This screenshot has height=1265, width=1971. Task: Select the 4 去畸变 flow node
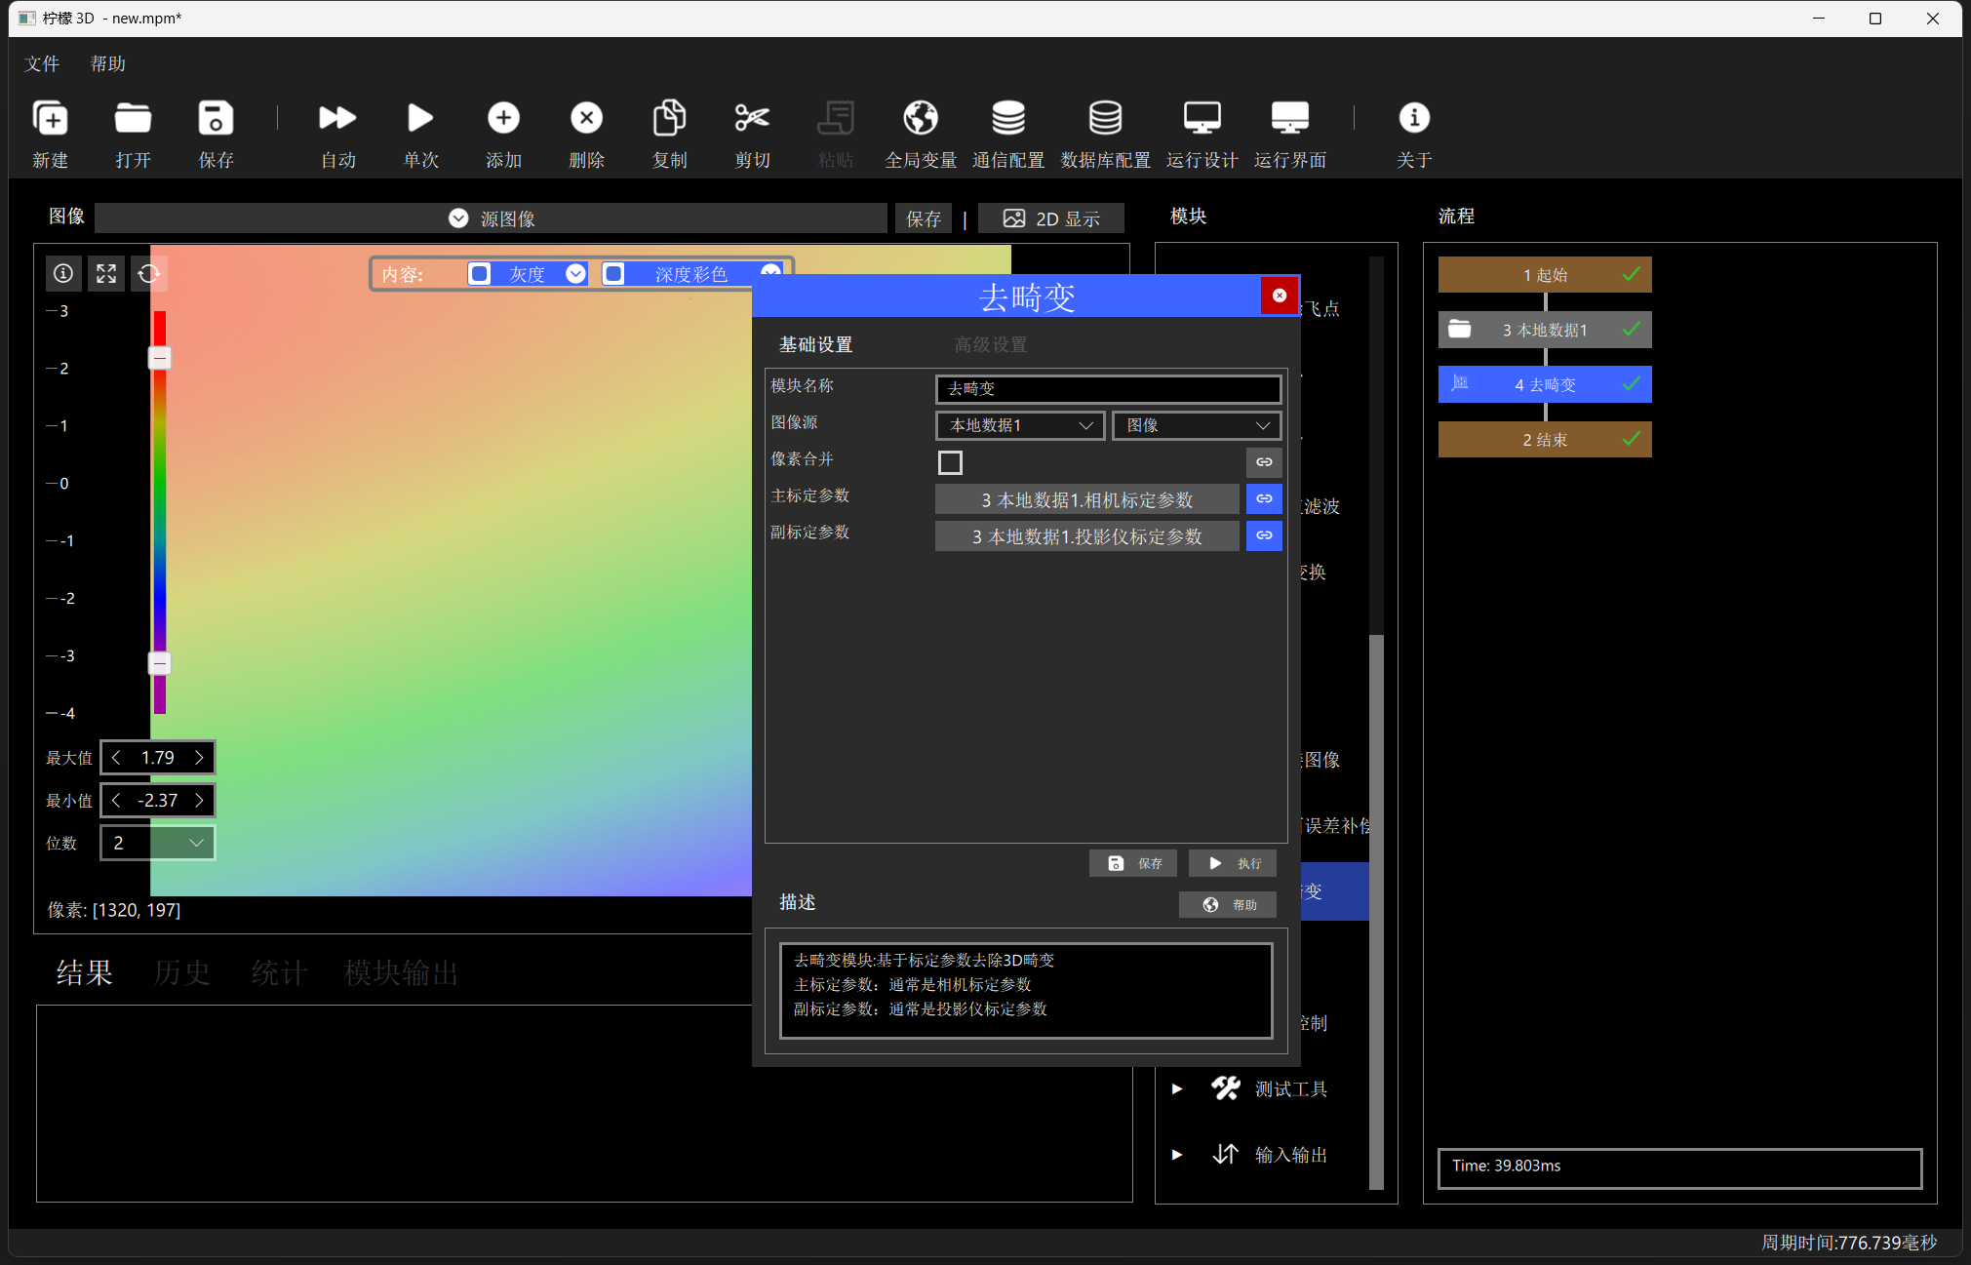(1545, 384)
